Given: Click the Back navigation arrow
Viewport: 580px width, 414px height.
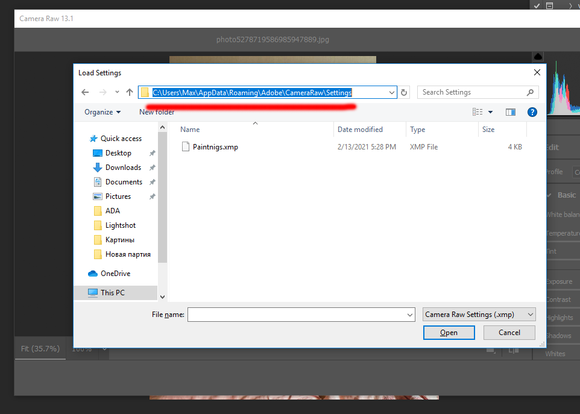Looking at the screenshot, I should pos(85,92).
